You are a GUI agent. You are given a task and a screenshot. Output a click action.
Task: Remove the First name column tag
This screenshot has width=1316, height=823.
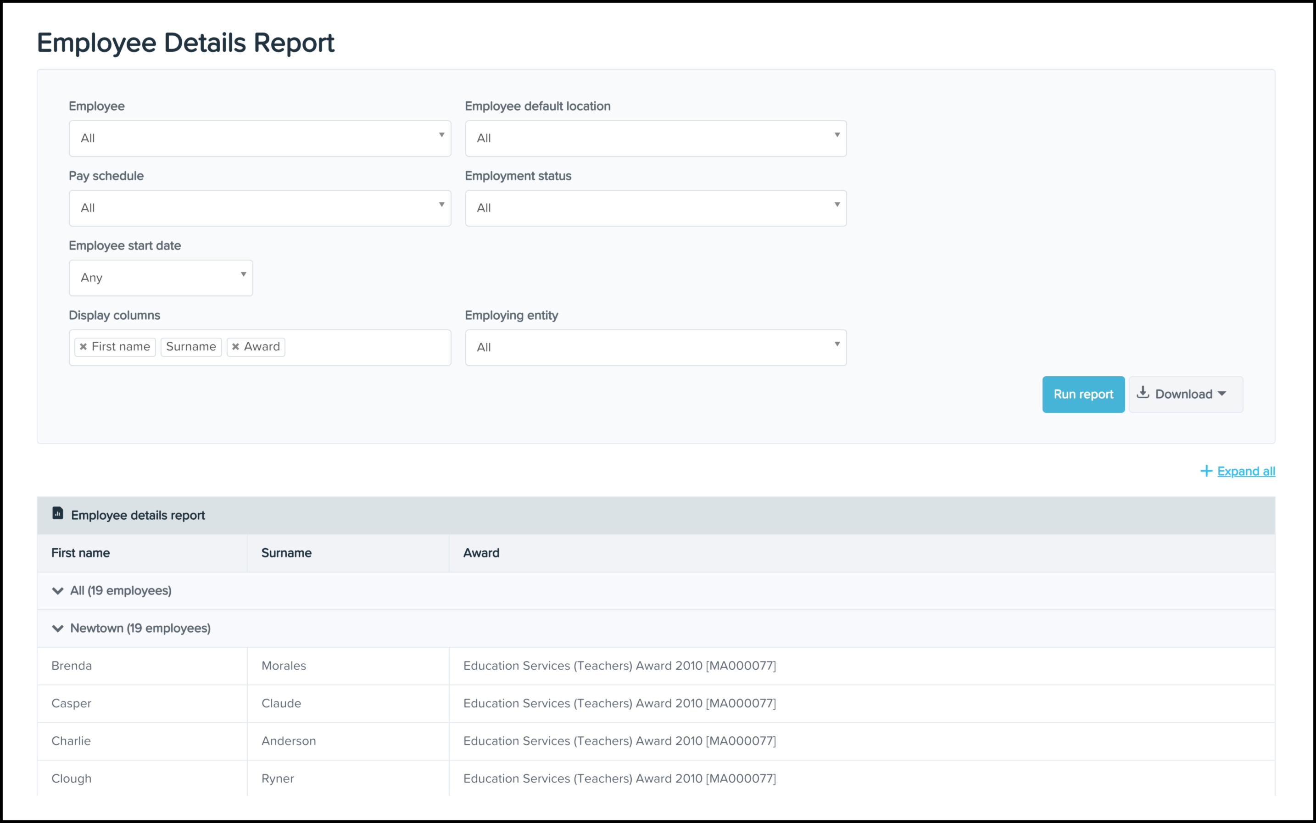(x=84, y=347)
